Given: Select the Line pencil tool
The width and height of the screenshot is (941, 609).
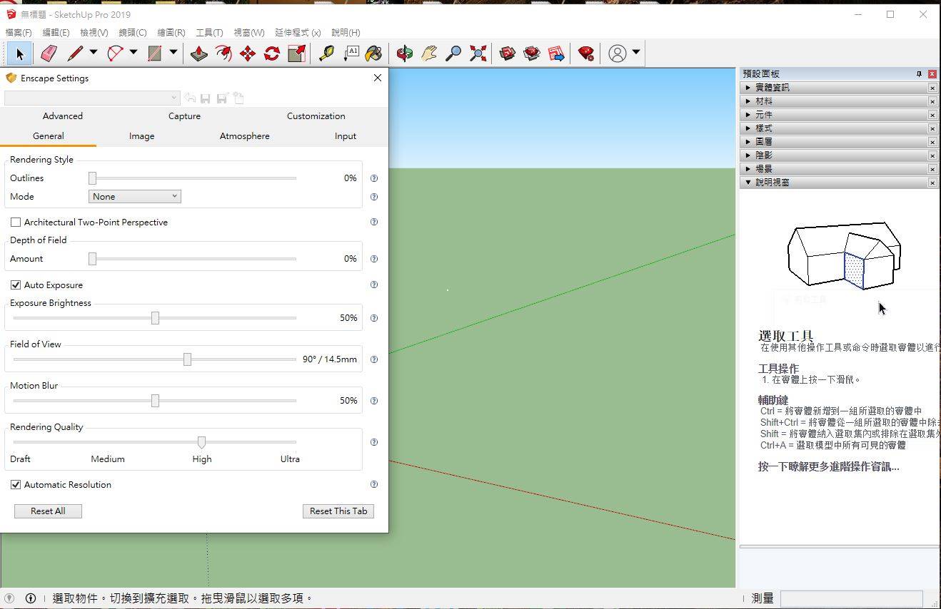Looking at the screenshot, I should (x=74, y=53).
